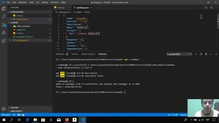Screen dimensions: 219x123
Task: Open the Search view in activity bar
Action: point(4,17)
